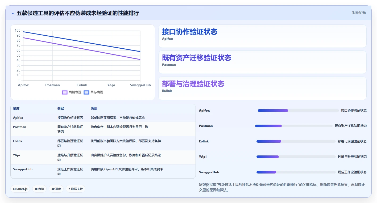Click 规范工作流验证状态 in the table's 数据 column
Screen dimensions: 377x203
[x=70, y=171]
